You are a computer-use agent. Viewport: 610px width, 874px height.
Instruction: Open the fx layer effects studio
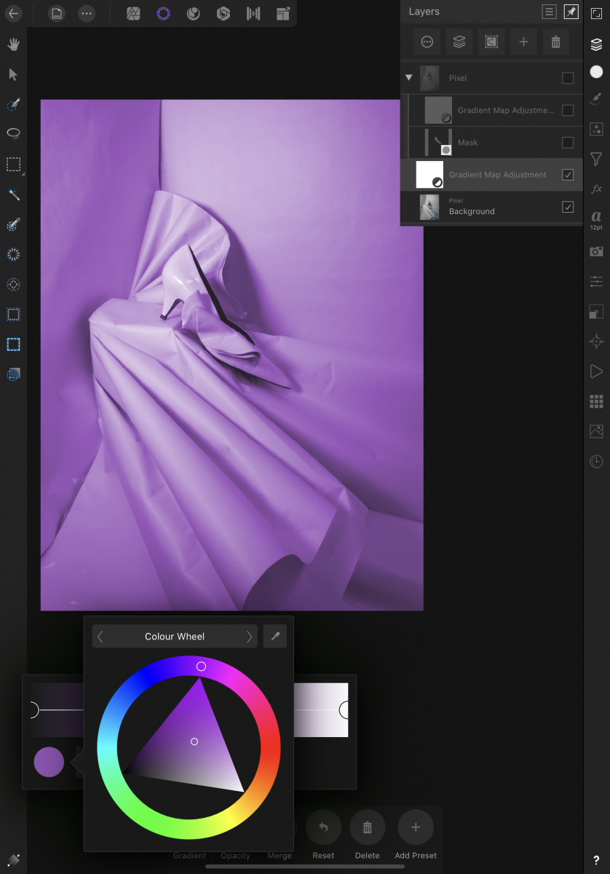pyautogui.click(x=596, y=189)
